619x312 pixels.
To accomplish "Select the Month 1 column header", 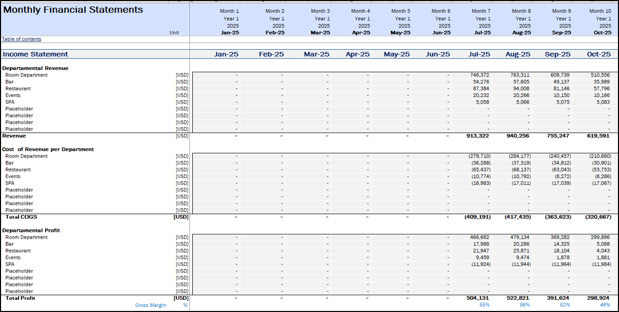I will [229, 11].
